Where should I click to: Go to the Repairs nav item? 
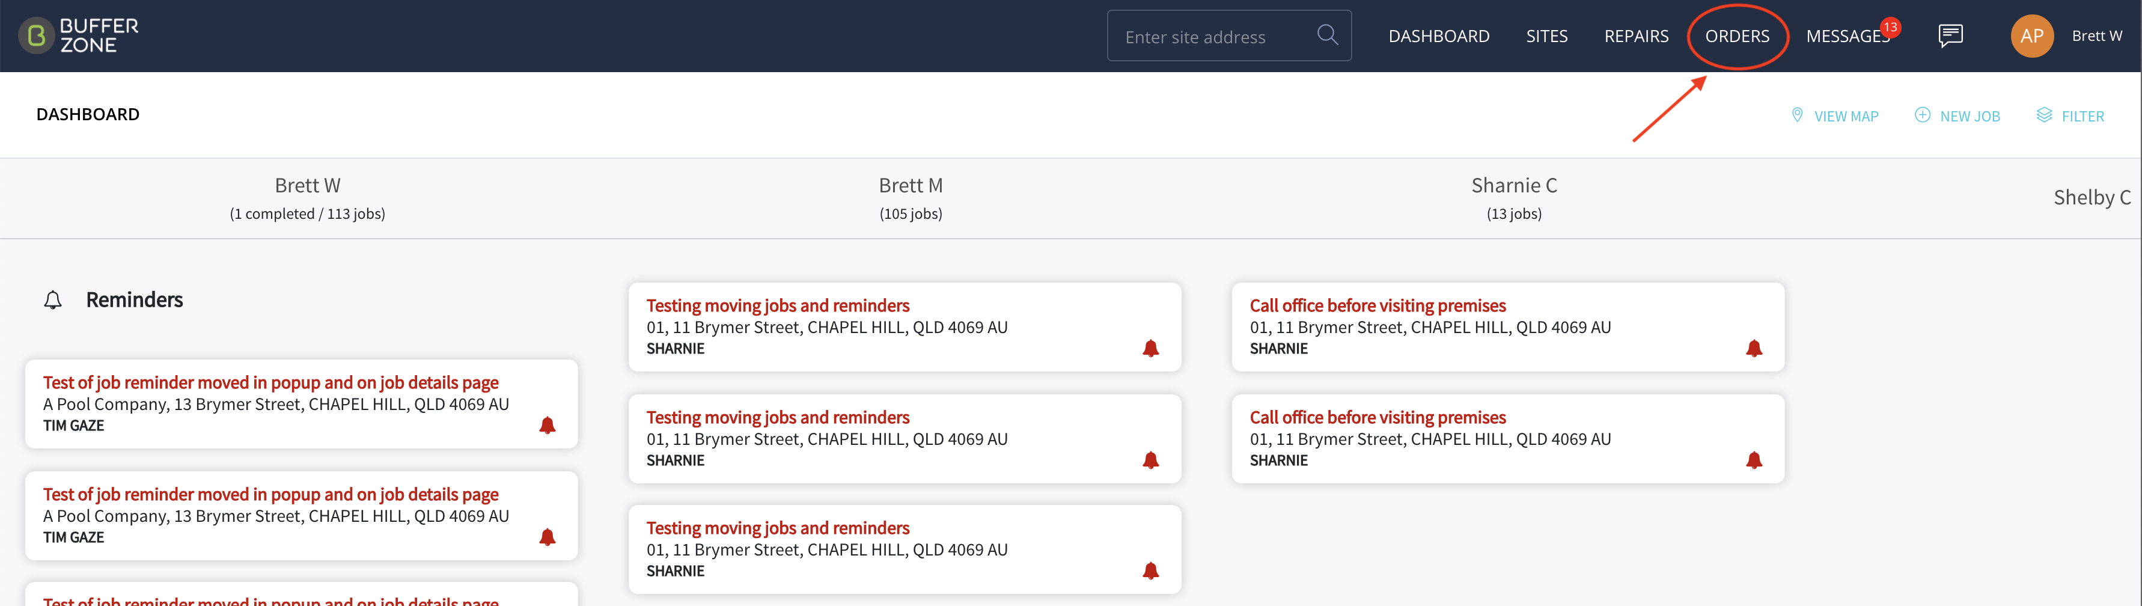coord(1635,37)
